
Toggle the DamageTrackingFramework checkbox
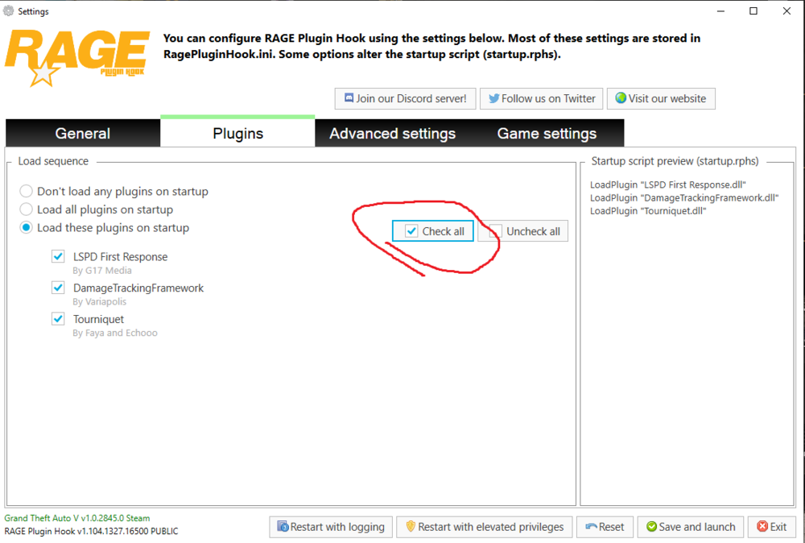tap(58, 288)
